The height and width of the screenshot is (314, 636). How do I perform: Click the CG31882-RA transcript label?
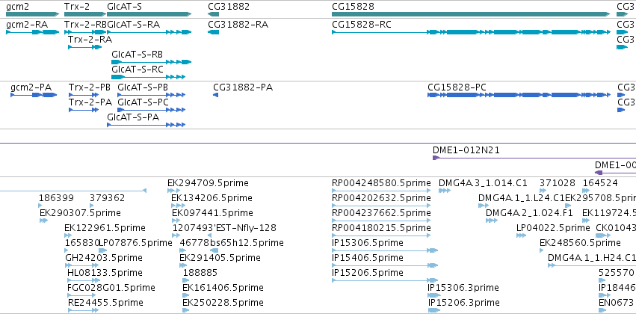point(238,25)
